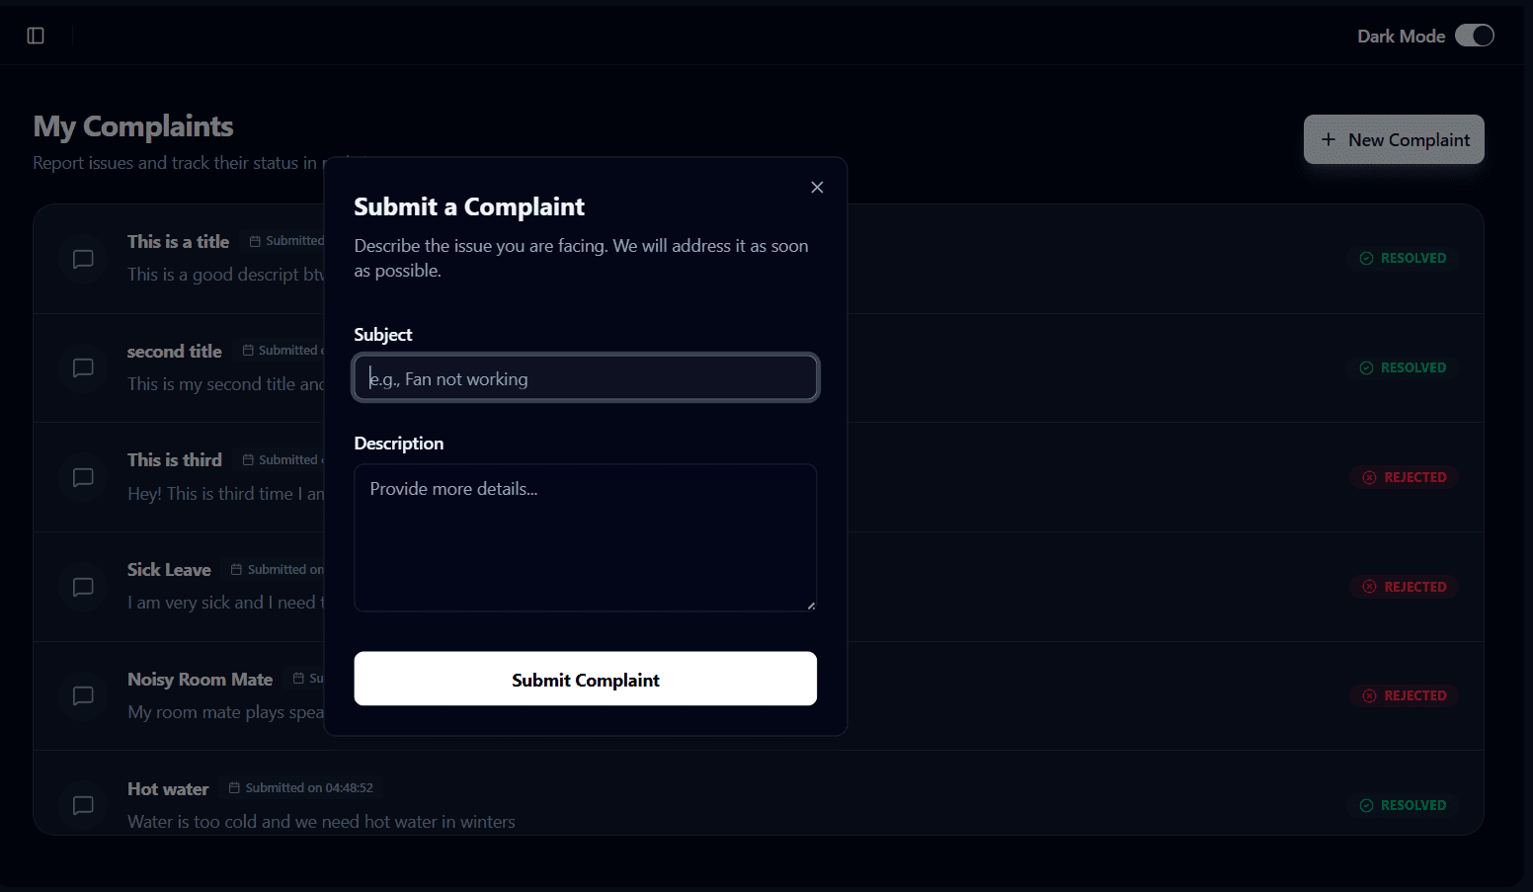Open the Hot water complaint title
1533x892 pixels.
pos(168,789)
